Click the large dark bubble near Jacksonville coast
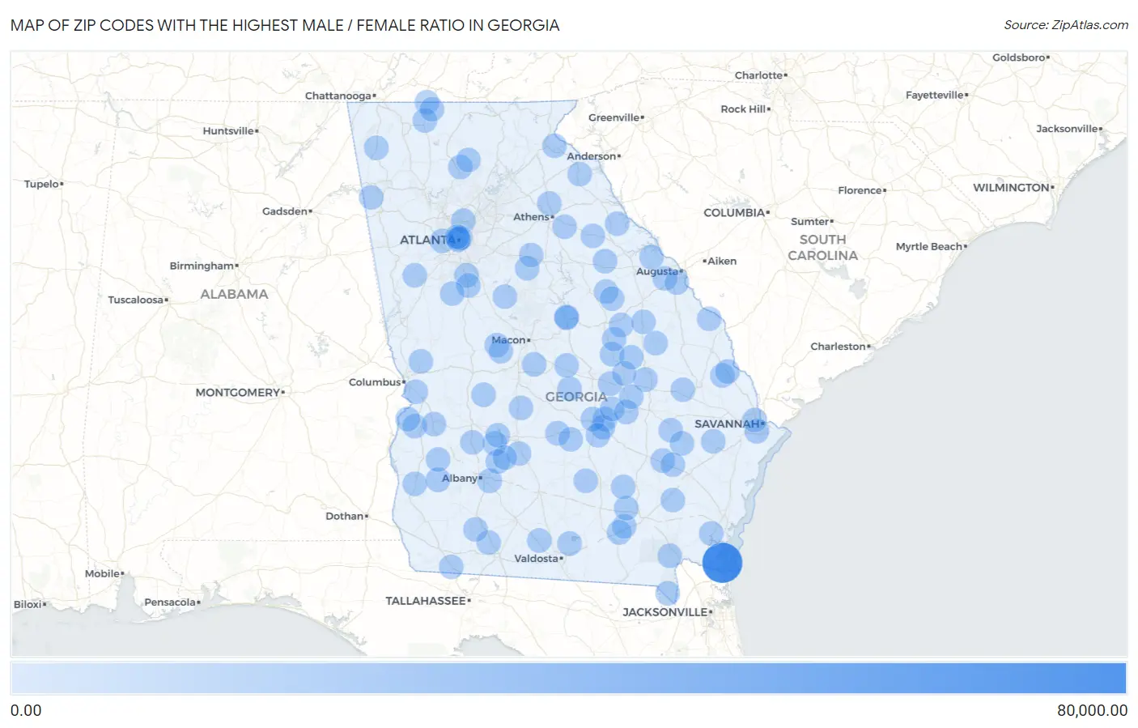 coord(722,563)
